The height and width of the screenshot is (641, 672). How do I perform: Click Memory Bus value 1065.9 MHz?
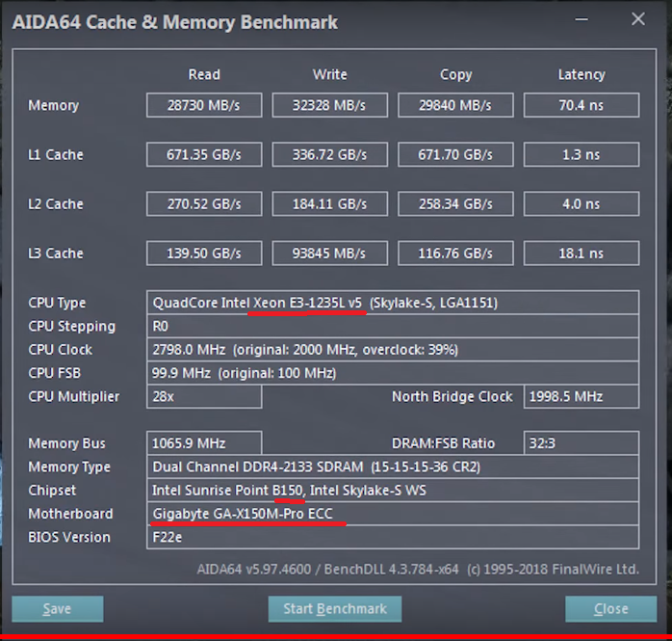click(x=204, y=443)
